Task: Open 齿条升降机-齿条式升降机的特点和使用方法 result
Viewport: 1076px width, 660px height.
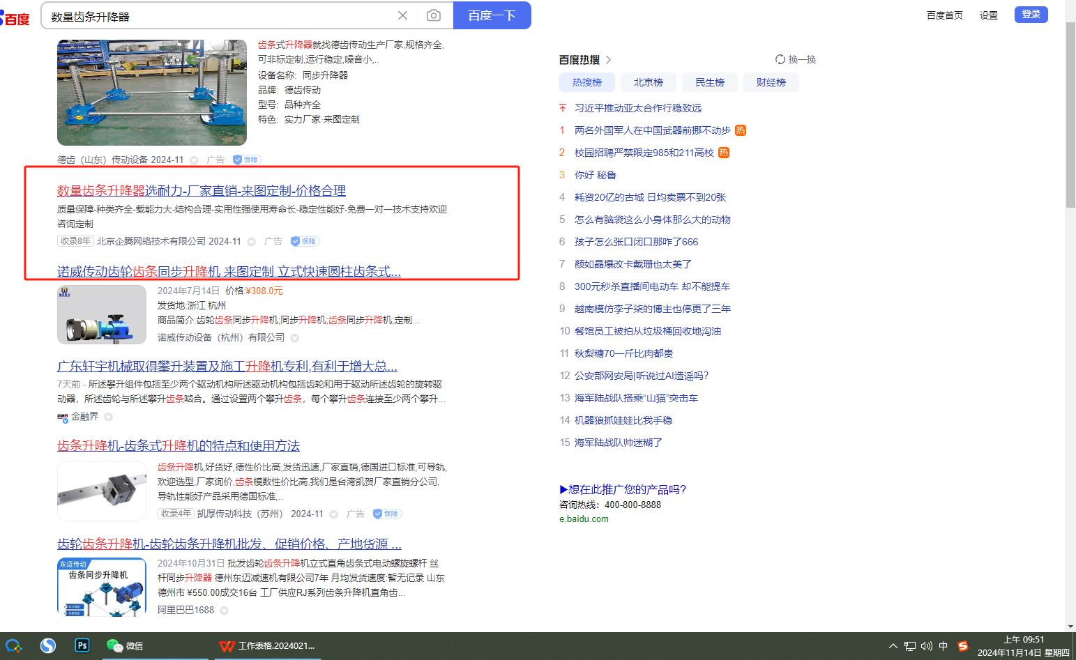Action: (179, 446)
